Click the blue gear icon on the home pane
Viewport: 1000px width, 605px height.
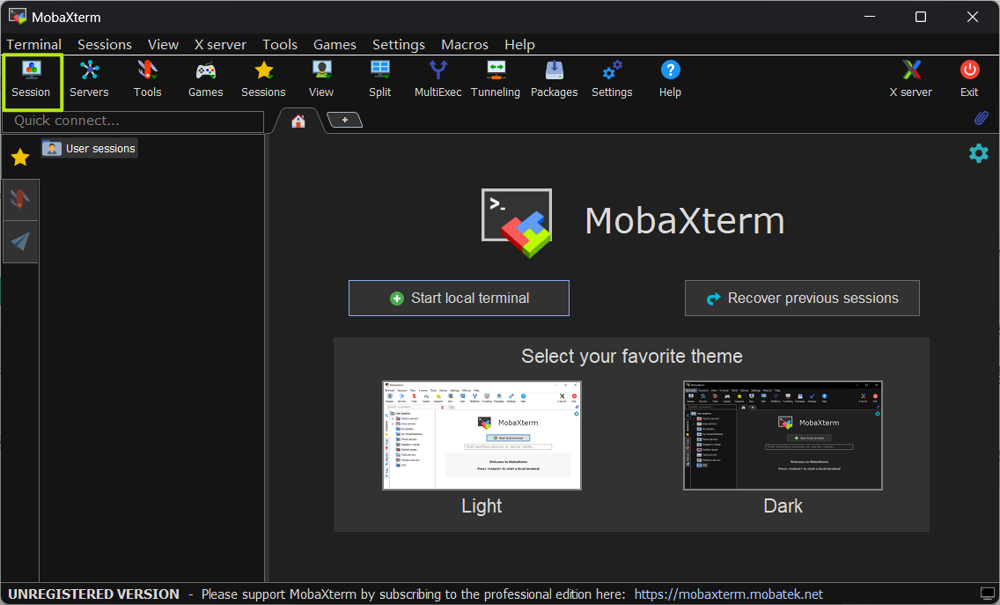(978, 153)
